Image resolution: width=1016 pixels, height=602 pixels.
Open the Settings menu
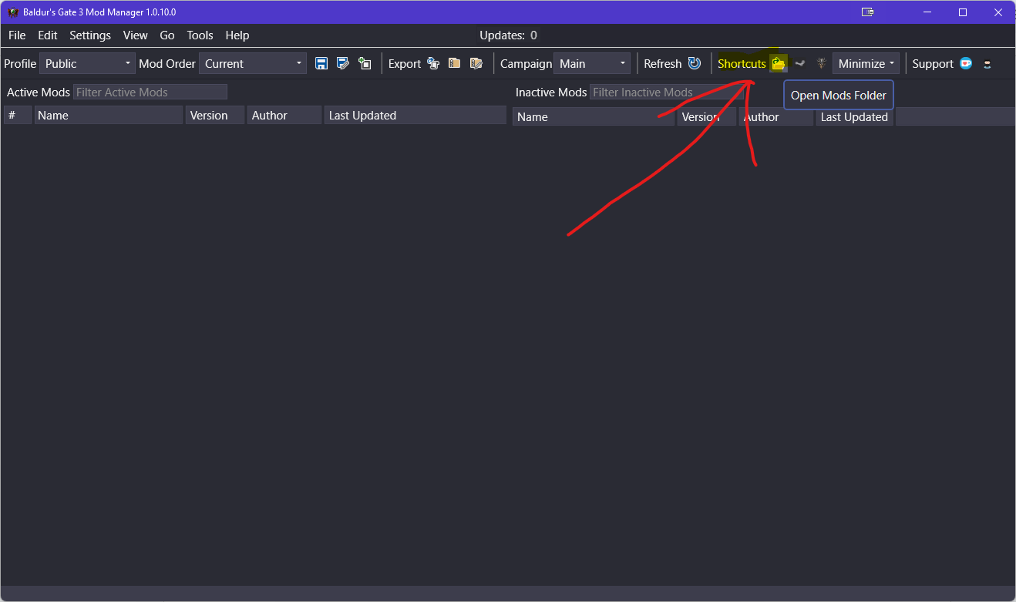coord(90,35)
